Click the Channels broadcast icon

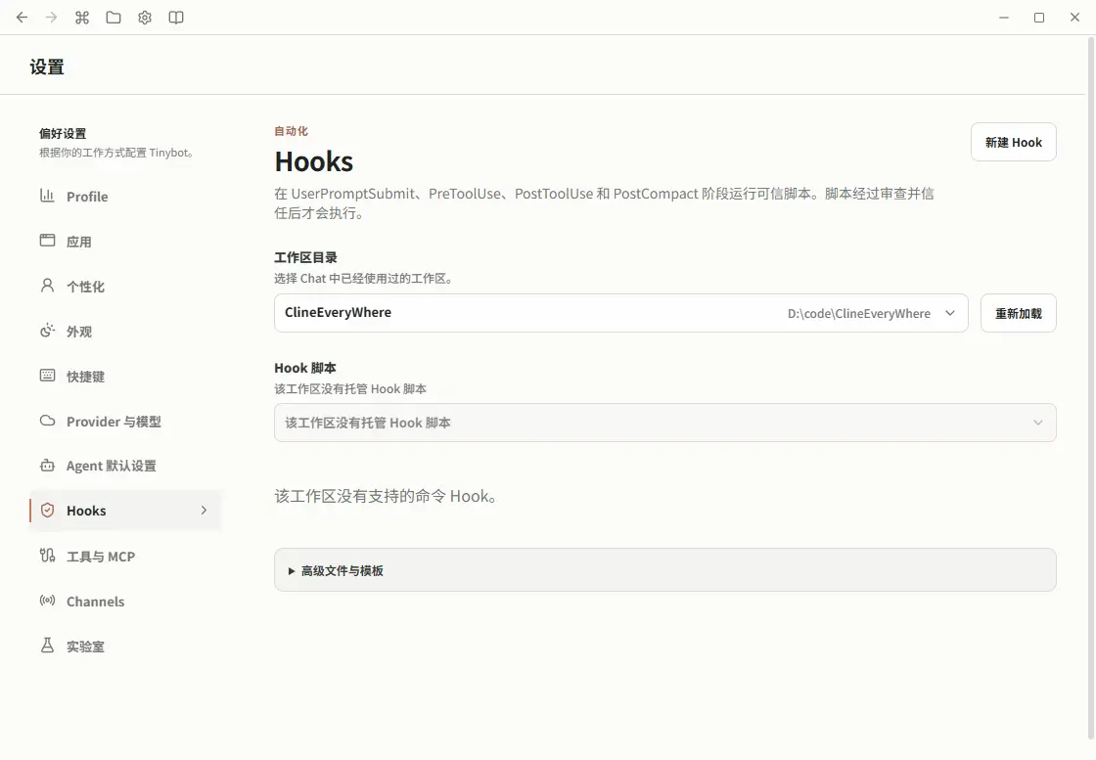click(47, 600)
